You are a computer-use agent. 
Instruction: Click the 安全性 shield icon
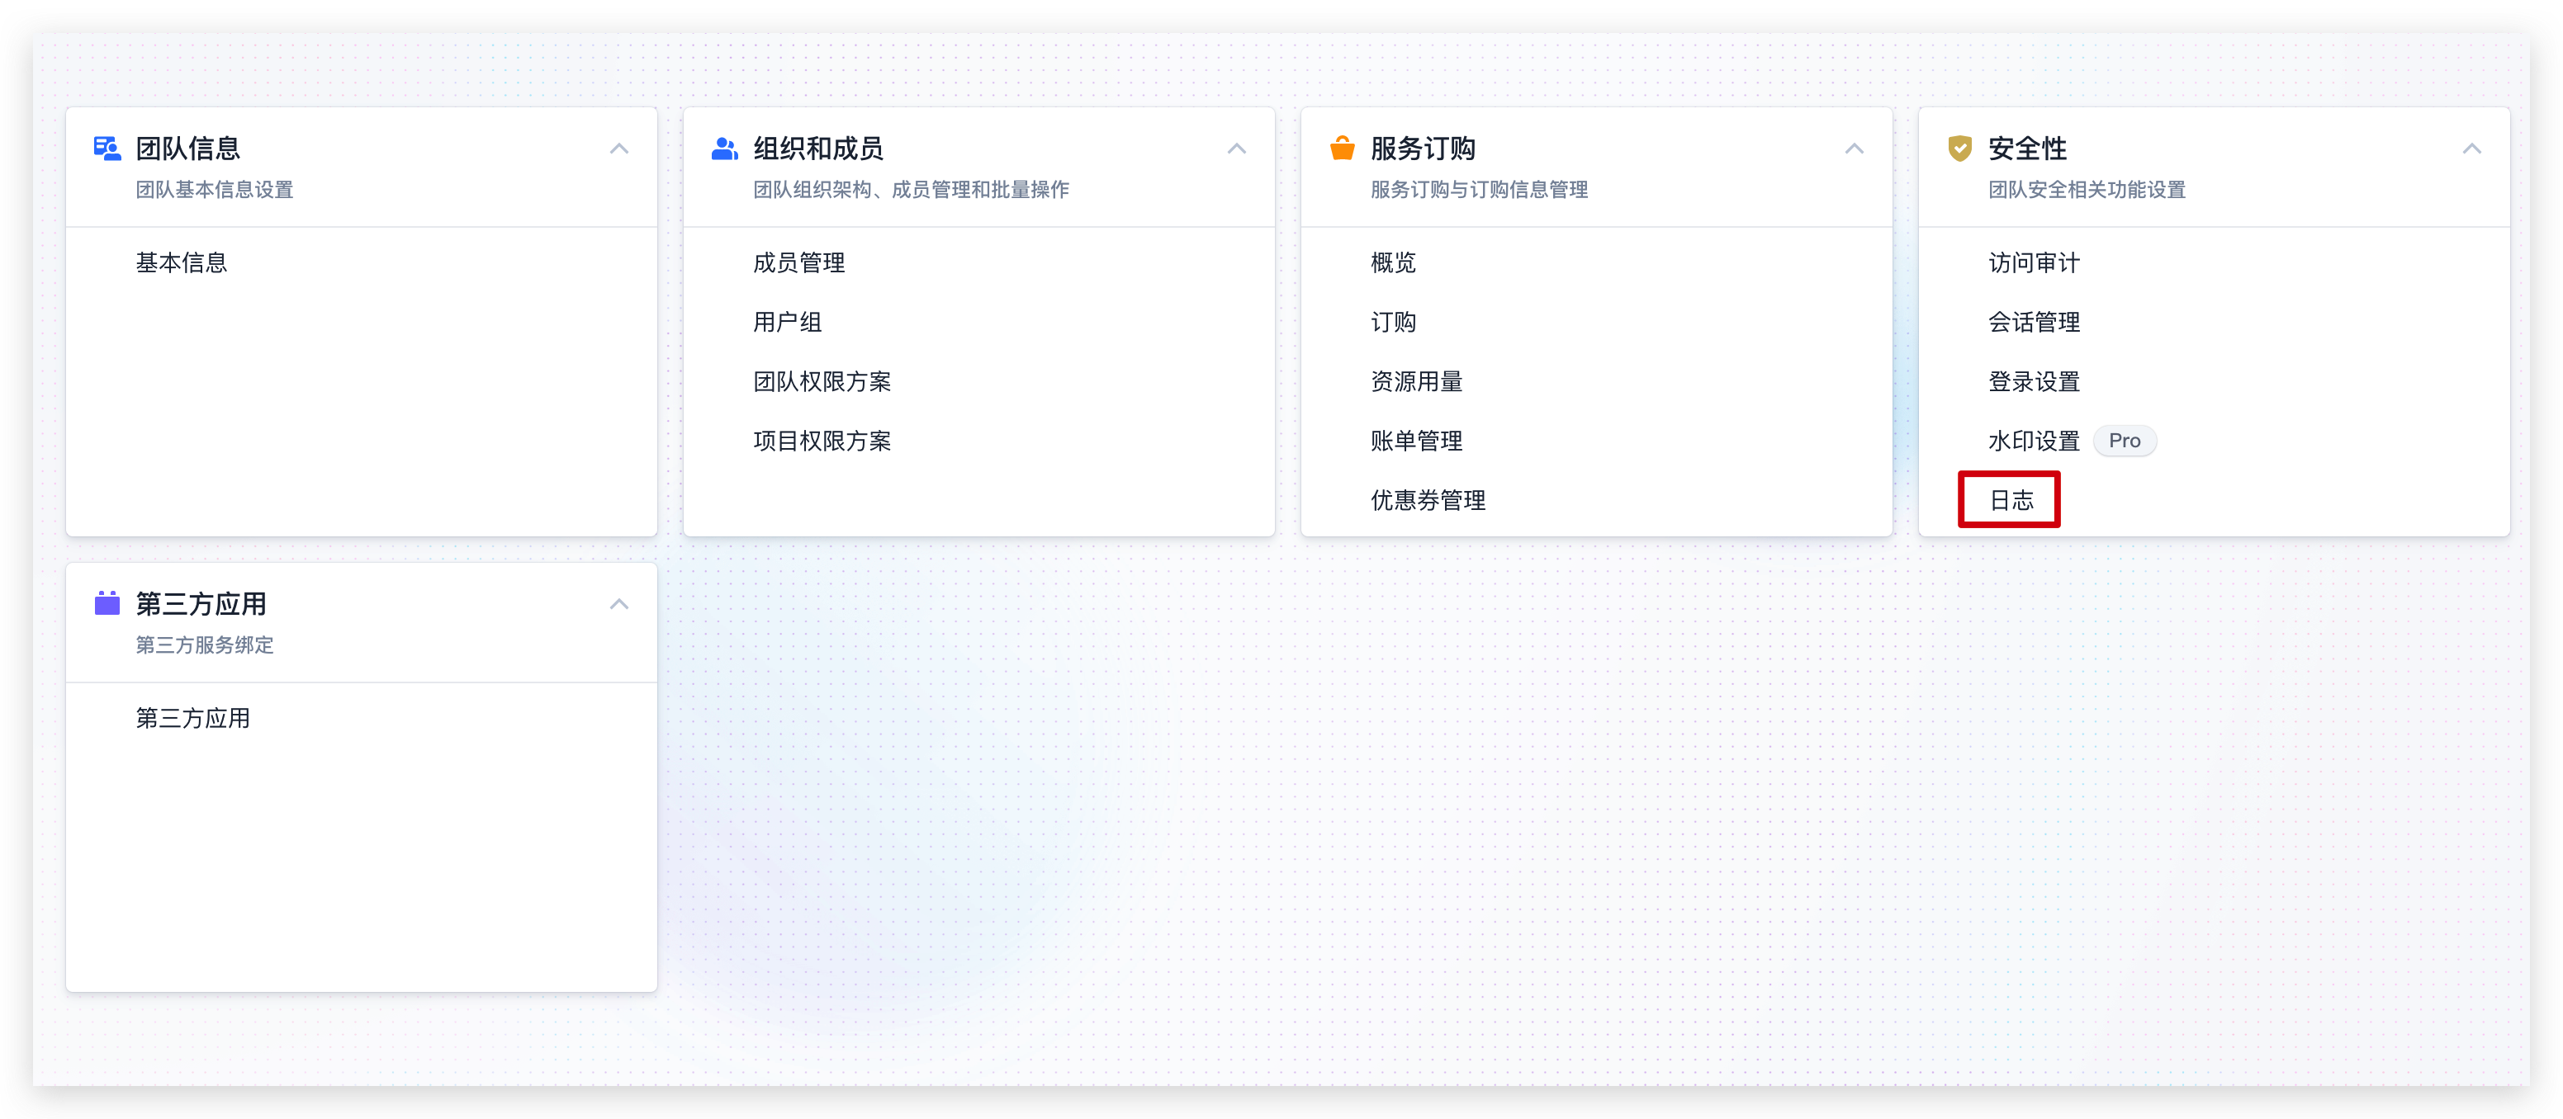[1960, 149]
